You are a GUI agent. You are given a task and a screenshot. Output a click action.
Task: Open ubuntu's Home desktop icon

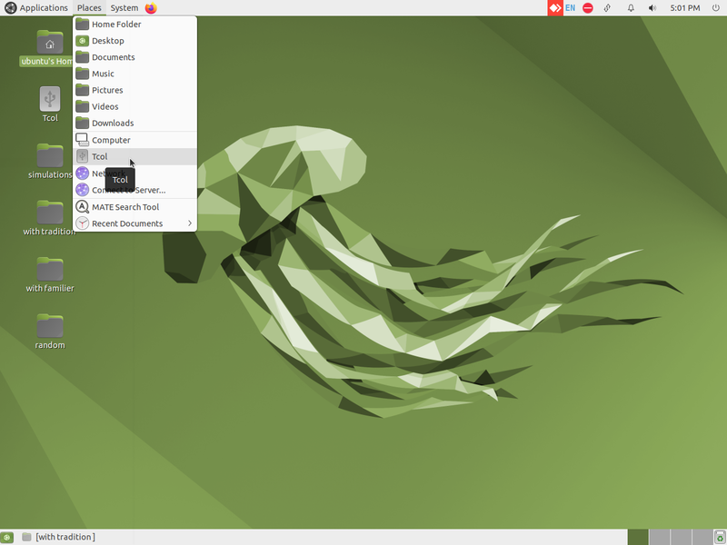tap(50, 49)
